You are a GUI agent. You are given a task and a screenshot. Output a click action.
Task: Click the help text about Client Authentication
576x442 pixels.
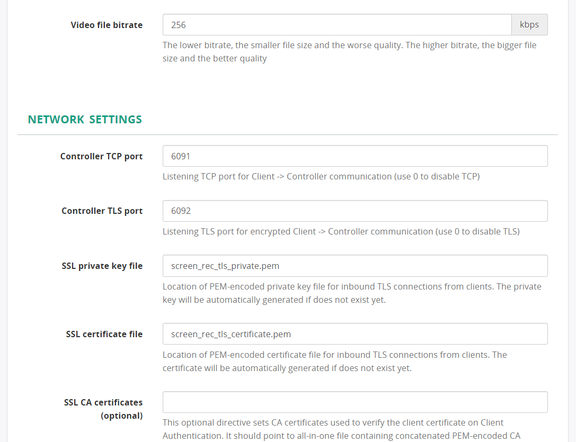tap(333, 422)
